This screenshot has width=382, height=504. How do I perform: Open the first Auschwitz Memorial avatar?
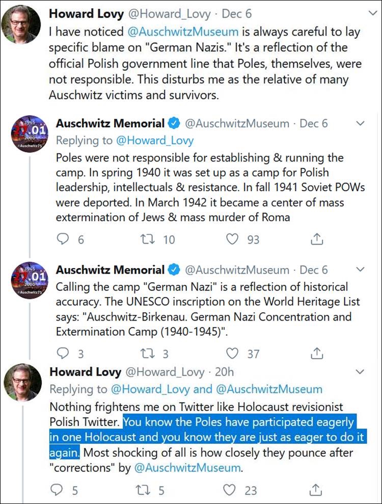pos(29,134)
